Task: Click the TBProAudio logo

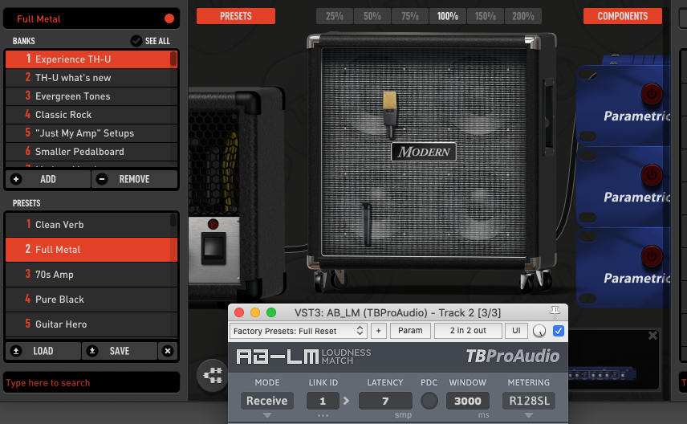Action: click(512, 356)
